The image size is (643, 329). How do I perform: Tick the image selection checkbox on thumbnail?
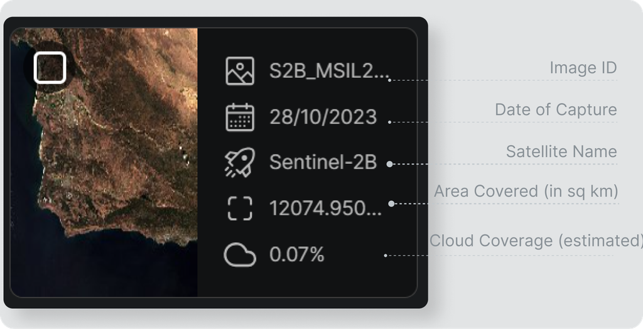pyautogui.click(x=50, y=68)
